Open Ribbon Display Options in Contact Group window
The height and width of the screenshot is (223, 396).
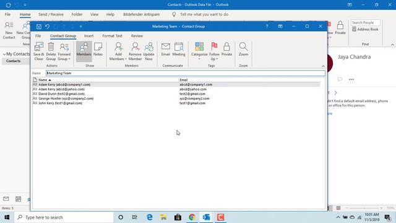coord(280,26)
